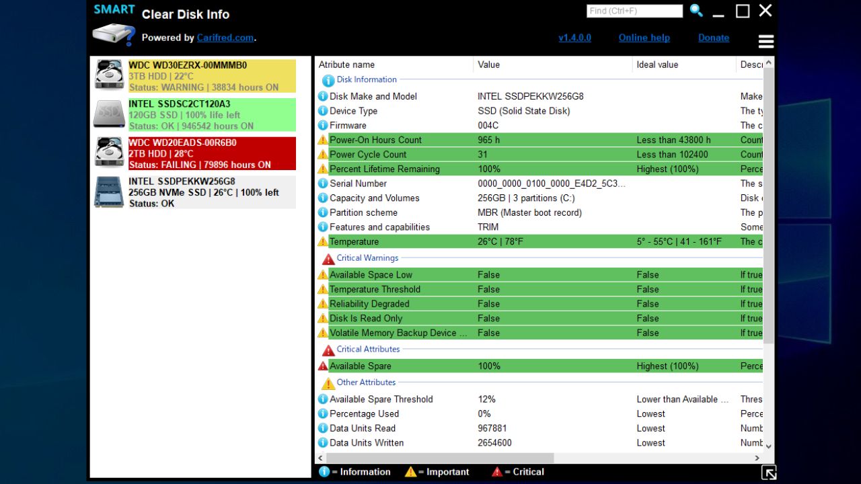Click the Reliability Degraded row
This screenshot has height=484, width=861.
tap(539, 304)
